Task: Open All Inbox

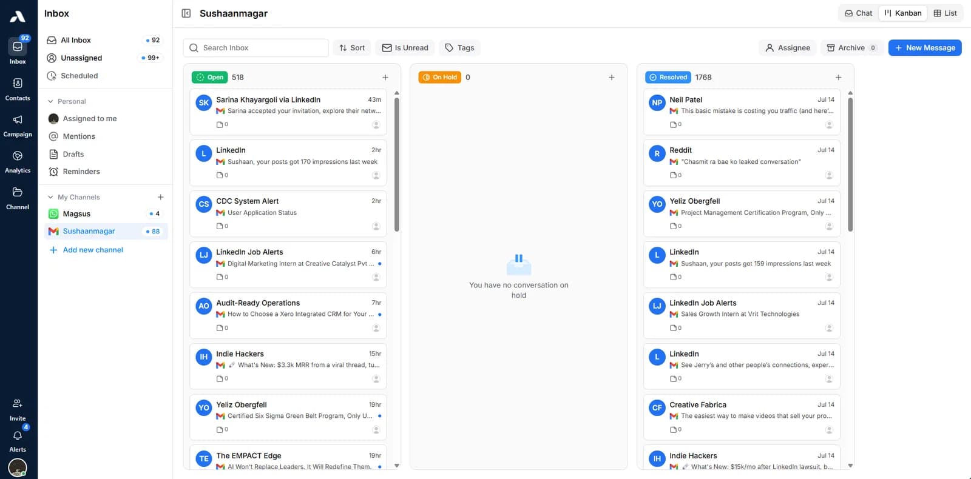Action: point(105,40)
